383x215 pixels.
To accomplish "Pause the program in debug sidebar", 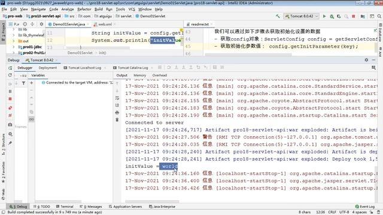I will click(10, 91).
